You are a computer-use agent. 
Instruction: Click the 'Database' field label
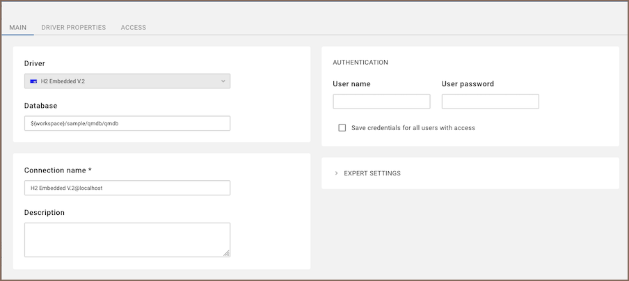(x=40, y=106)
